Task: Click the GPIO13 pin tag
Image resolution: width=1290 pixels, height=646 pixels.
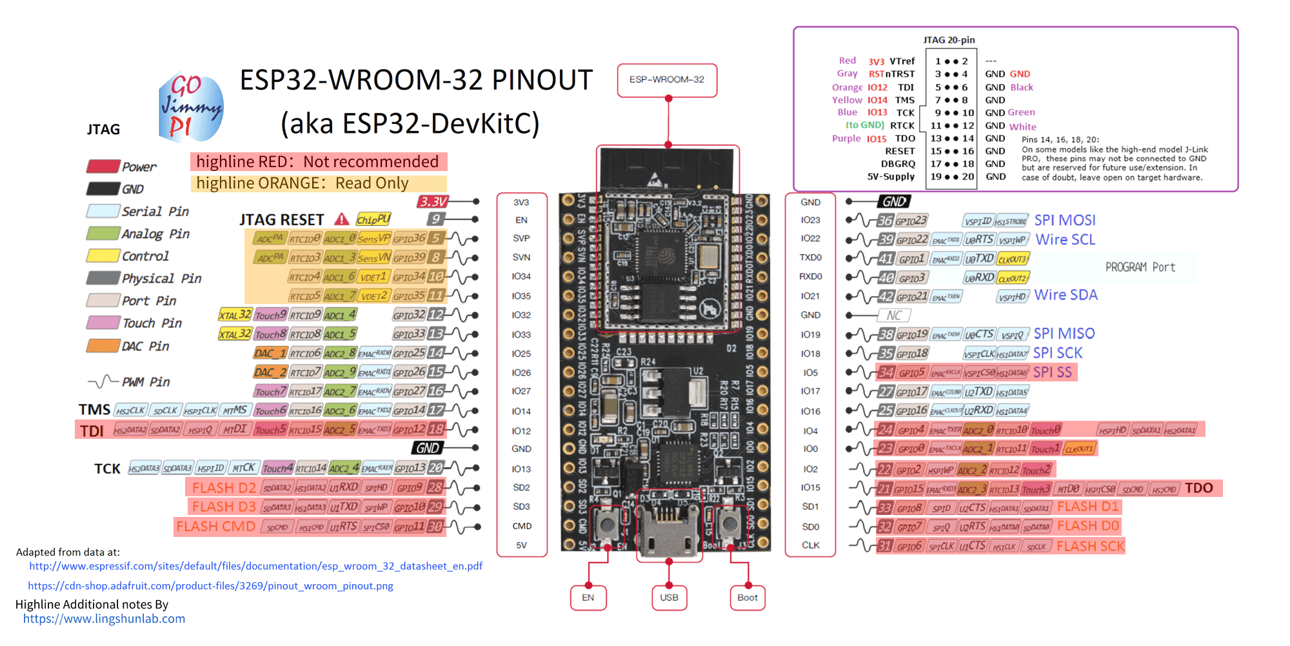Action: click(x=410, y=468)
